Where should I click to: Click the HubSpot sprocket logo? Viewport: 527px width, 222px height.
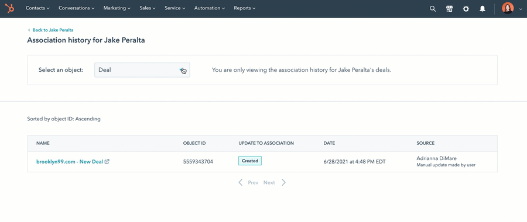[10, 8]
